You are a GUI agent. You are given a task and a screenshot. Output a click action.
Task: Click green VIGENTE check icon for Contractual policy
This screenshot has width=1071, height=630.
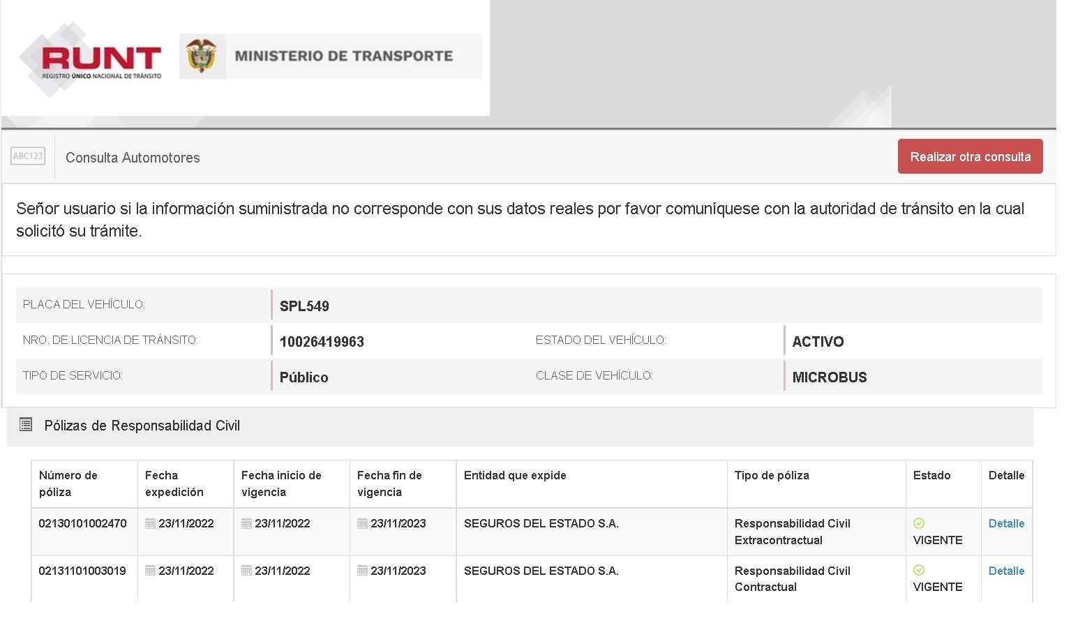pyautogui.click(x=919, y=570)
